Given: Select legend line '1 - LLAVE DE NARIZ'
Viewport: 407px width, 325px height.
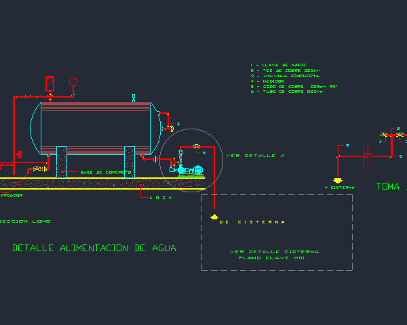Looking at the screenshot, I should (278, 65).
